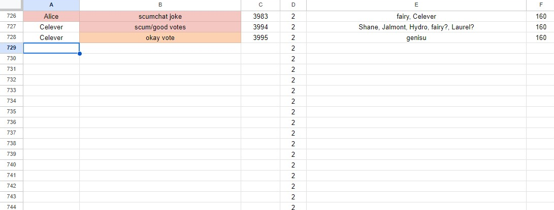Click the "scumchat joke" cell

tap(160, 17)
